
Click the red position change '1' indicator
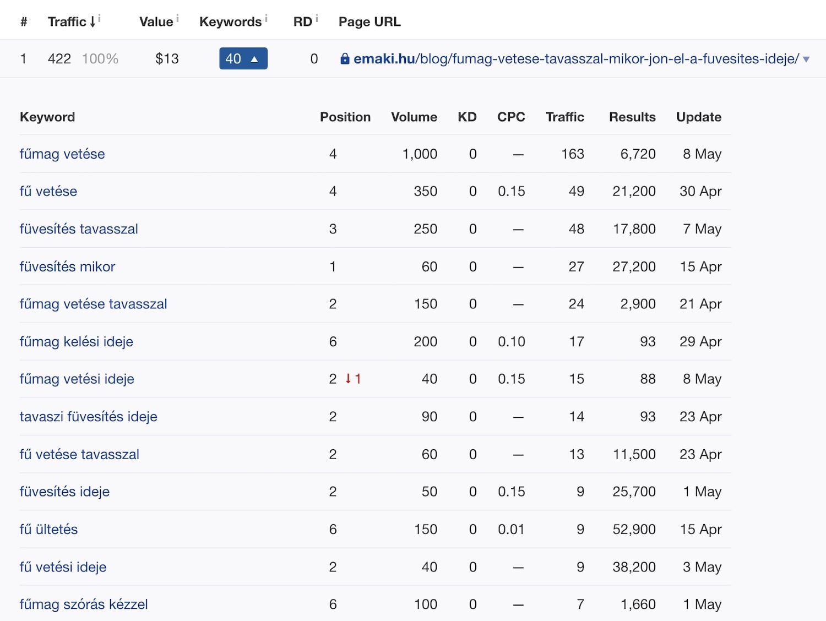tap(353, 379)
